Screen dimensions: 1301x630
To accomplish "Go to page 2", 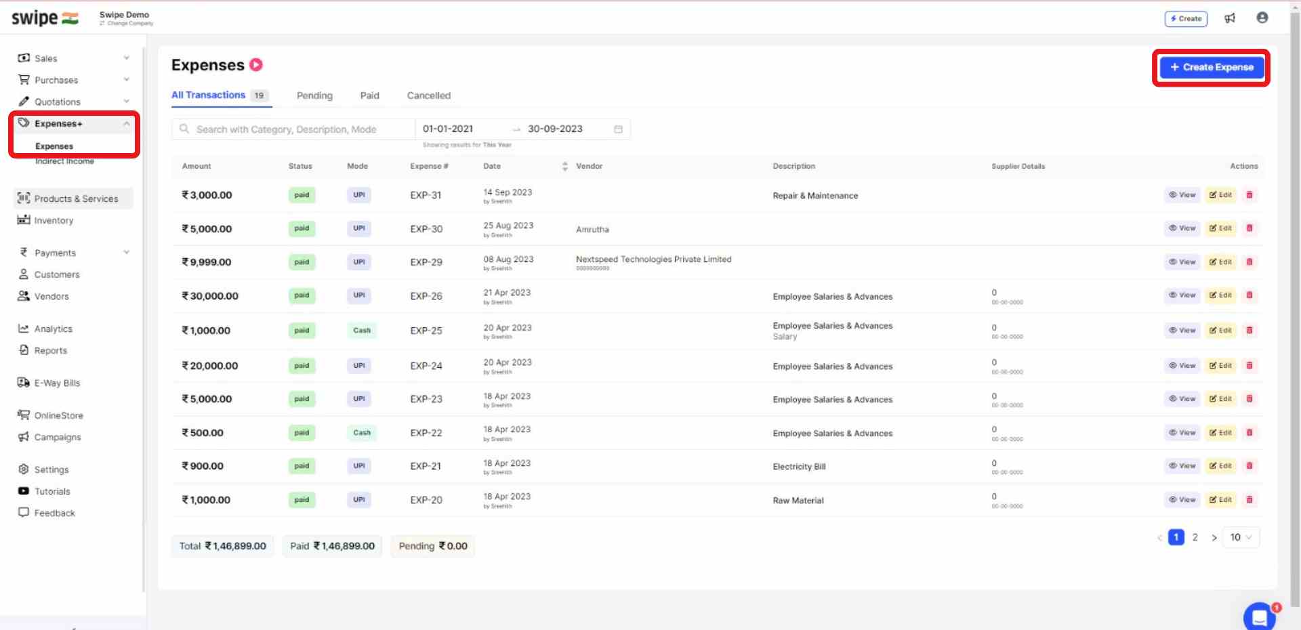I will [x=1195, y=537].
